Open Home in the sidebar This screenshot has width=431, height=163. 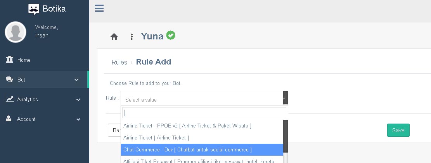pyautogui.click(x=24, y=60)
